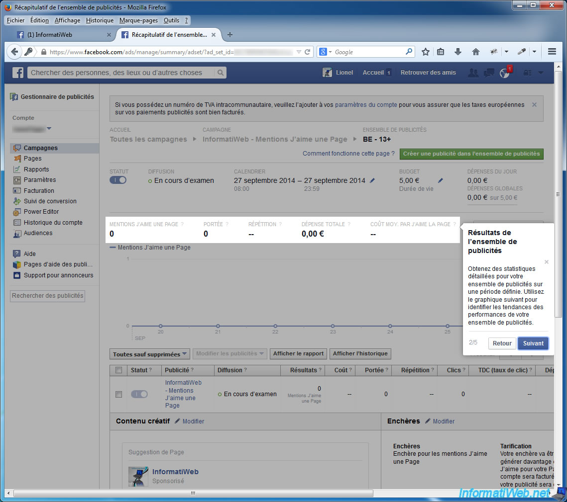The width and height of the screenshot is (567, 502).
Task: Click the magnifier in the Google search box
Action: 409,52
